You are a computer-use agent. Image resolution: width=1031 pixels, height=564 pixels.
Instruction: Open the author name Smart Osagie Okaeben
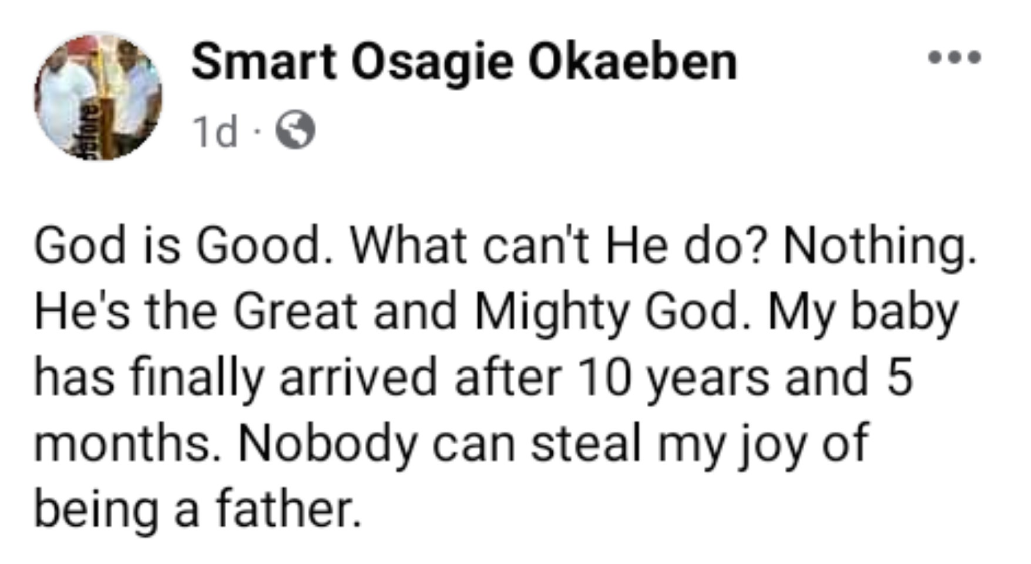click(x=464, y=62)
